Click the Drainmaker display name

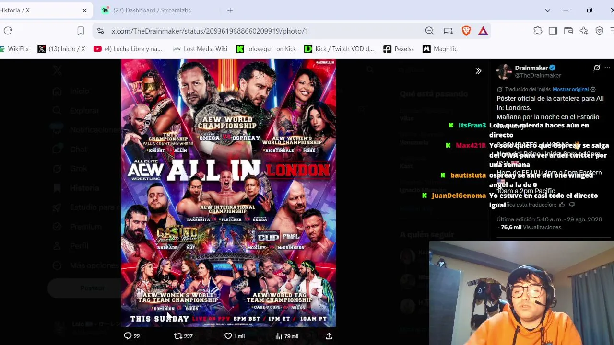click(x=531, y=68)
